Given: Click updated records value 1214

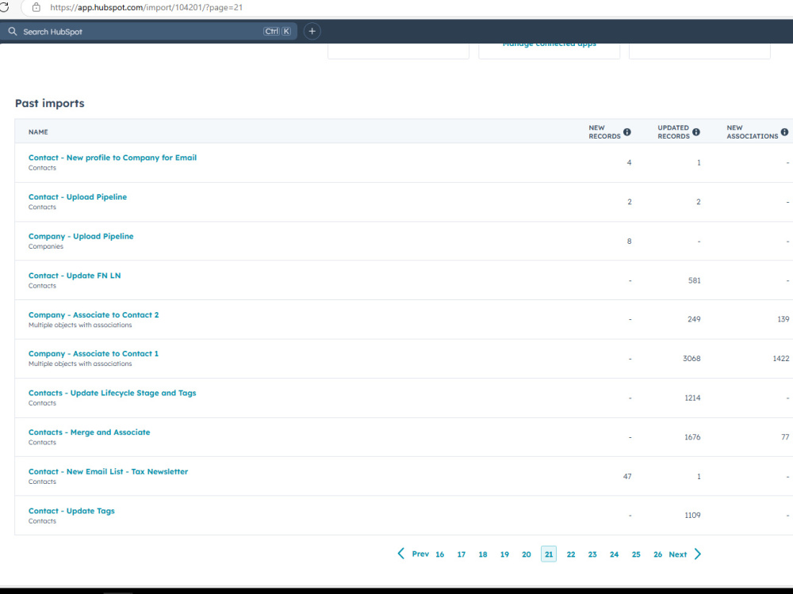Looking at the screenshot, I should [x=692, y=398].
